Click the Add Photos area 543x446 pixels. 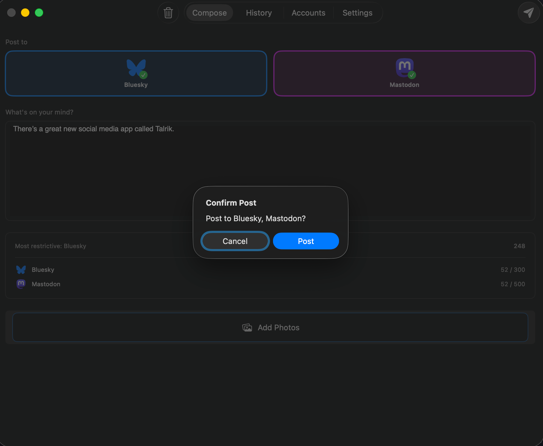click(x=270, y=327)
